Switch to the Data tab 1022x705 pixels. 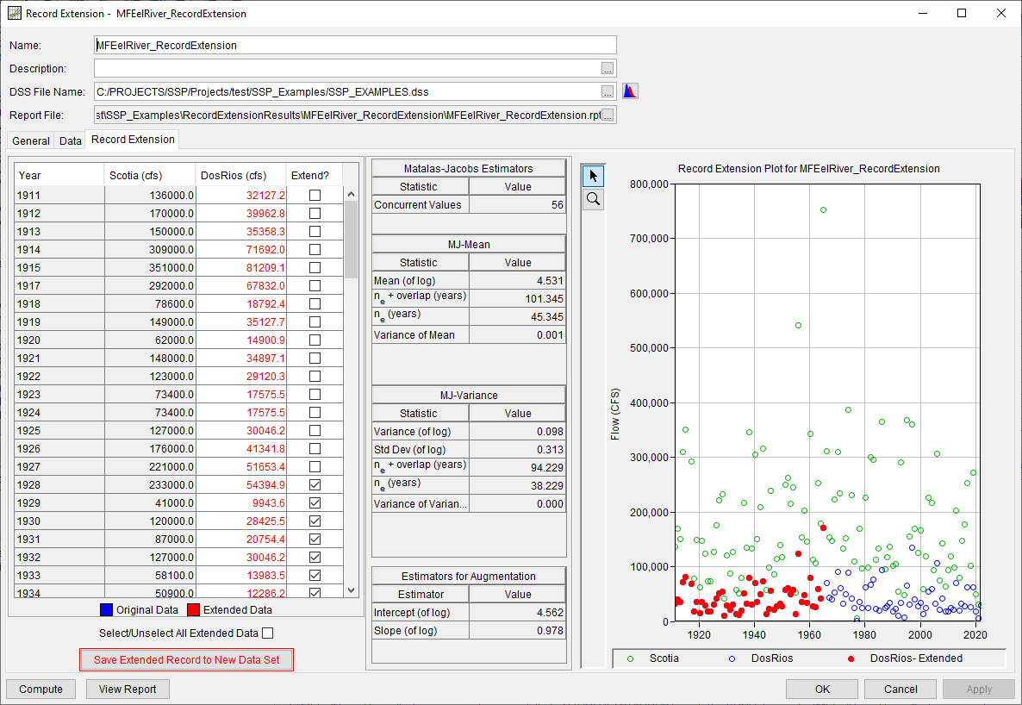71,140
